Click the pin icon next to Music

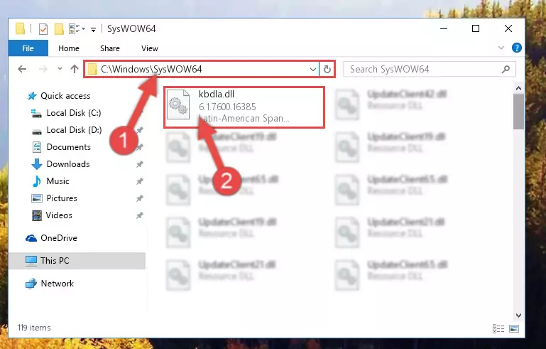[x=140, y=181]
